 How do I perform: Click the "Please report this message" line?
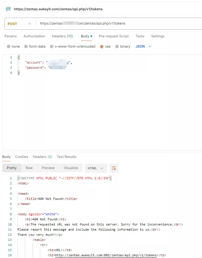[89, 229]
